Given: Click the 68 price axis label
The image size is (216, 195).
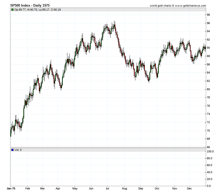Looking at the screenshot, I should 208,139.
